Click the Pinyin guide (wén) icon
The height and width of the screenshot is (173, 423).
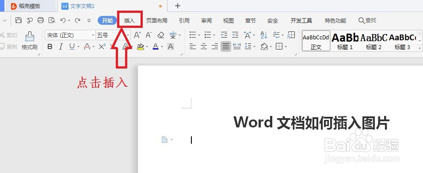(x=173, y=35)
